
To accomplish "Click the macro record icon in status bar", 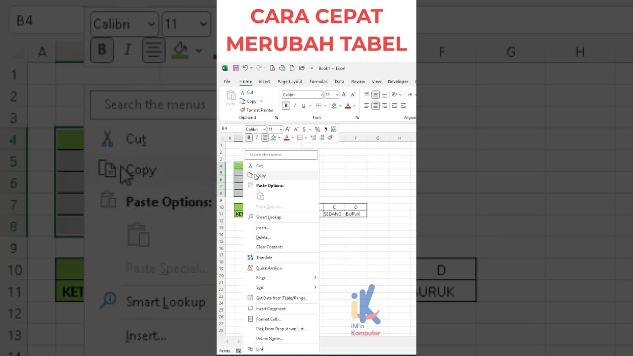I will [239, 351].
